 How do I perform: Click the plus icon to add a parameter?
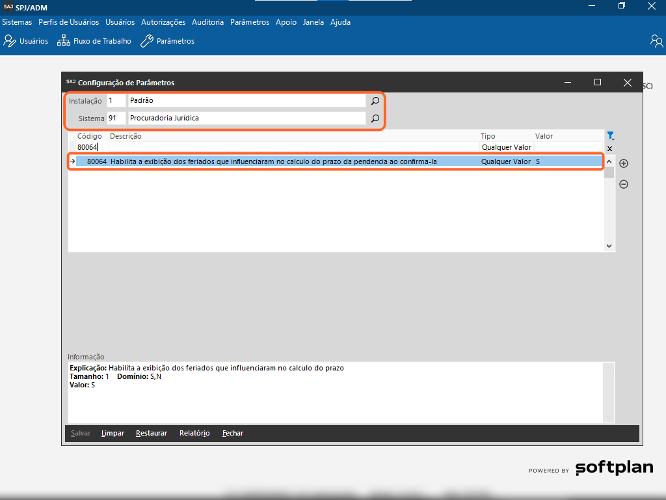624,163
